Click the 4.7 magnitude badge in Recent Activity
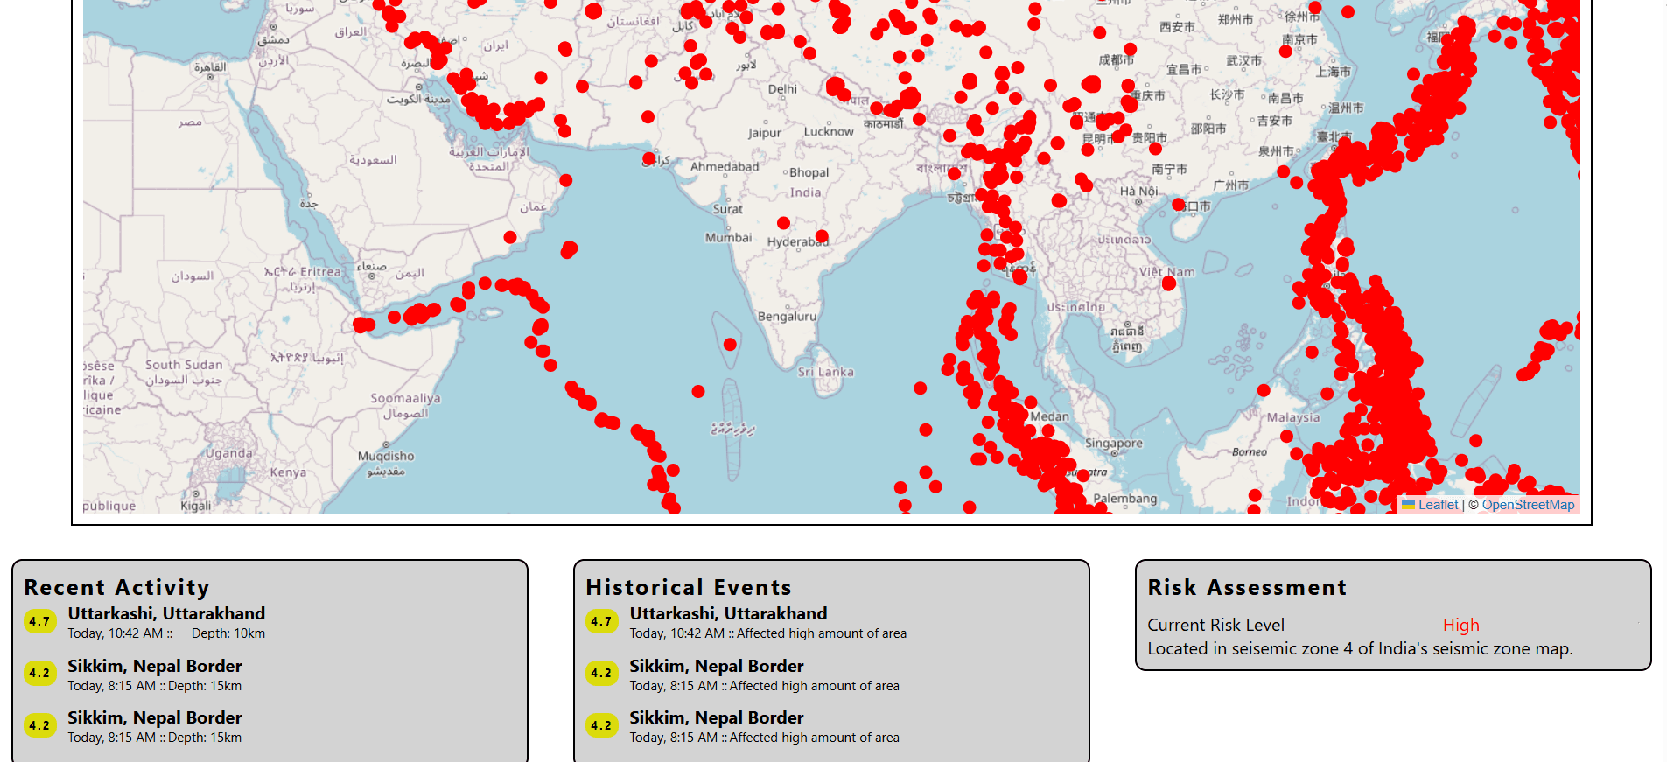 (x=39, y=621)
